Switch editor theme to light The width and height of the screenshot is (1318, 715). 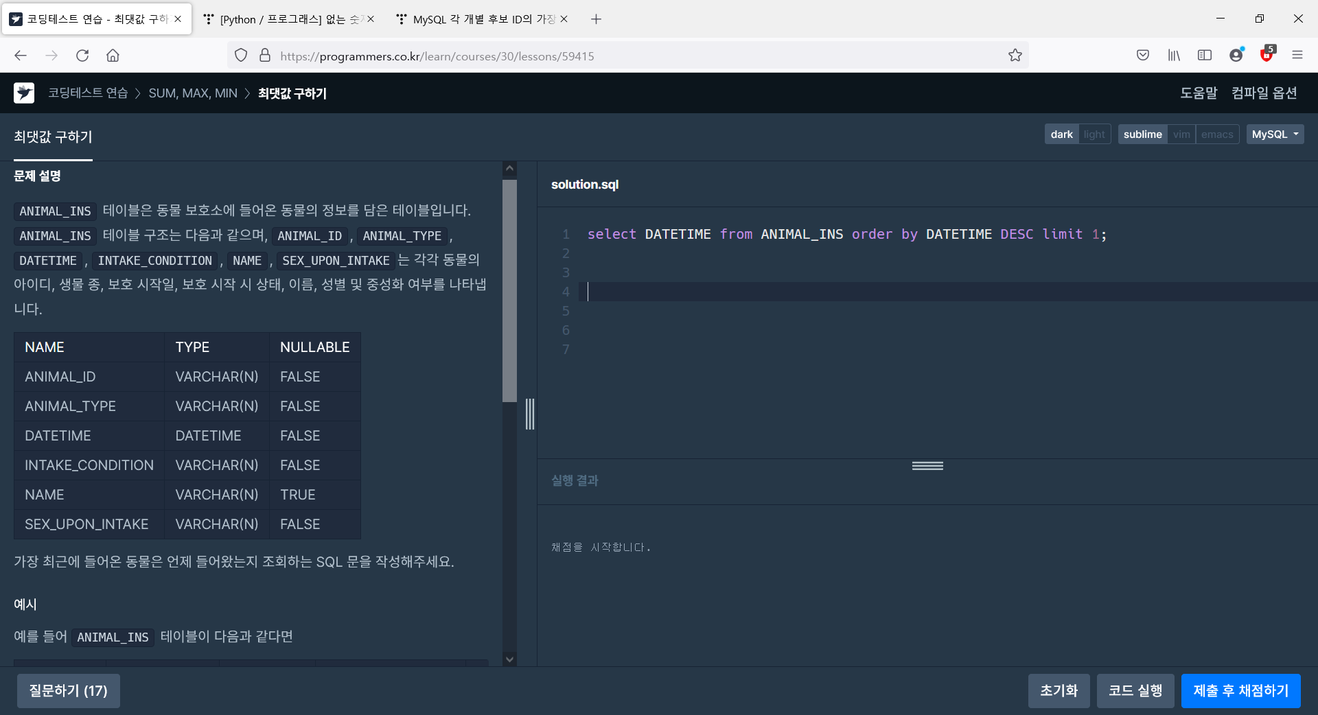(1094, 134)
